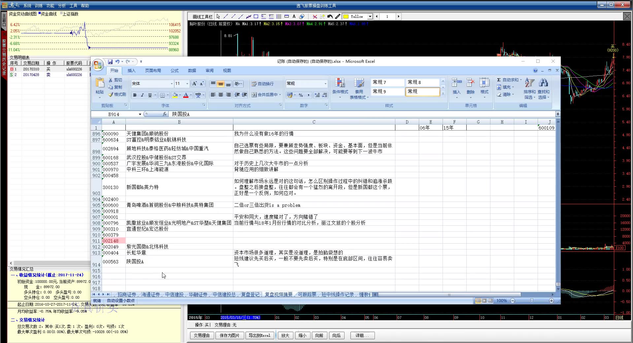Select the ruler measurement tool
The image size is (633, 343).
click(x=286, y=17)
